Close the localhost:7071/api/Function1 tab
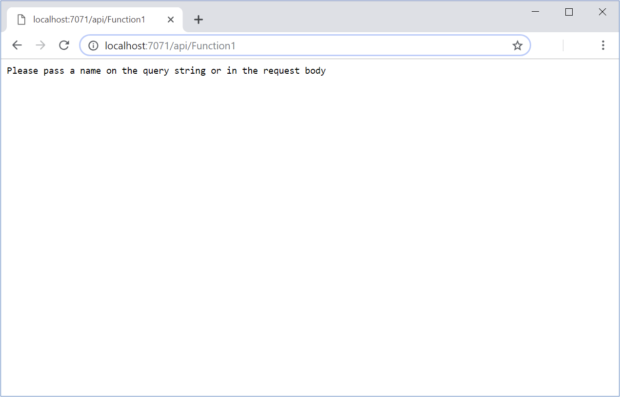 [x=171, y=20]
